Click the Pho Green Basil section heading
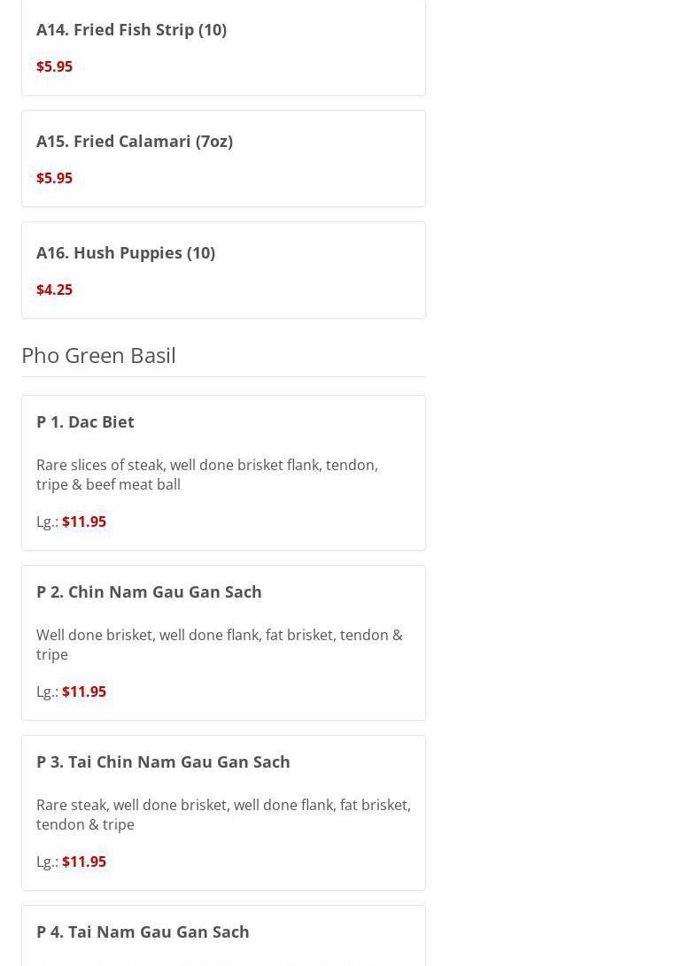The width and height of the screenshot is (682, 966). click(98, 354)
